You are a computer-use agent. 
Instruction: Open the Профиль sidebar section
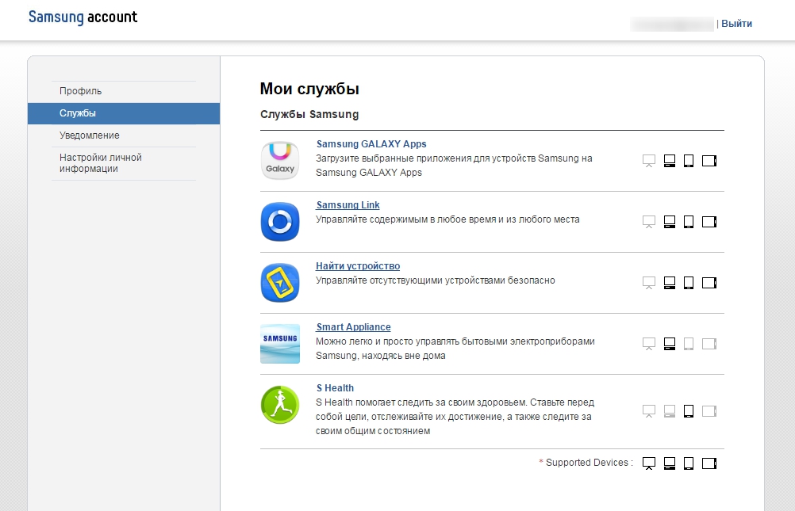(x=81, y=91)
